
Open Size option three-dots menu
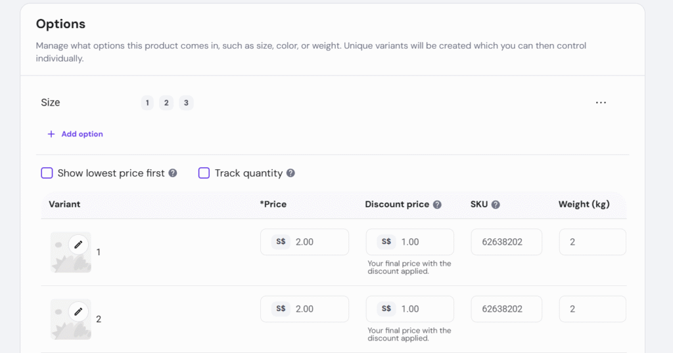pos(601,103)
